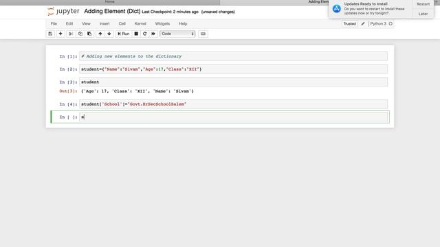This screenshot has height=247, width=440.
Task: Click the In [4]: prompt label
Action: pos(68,104)
